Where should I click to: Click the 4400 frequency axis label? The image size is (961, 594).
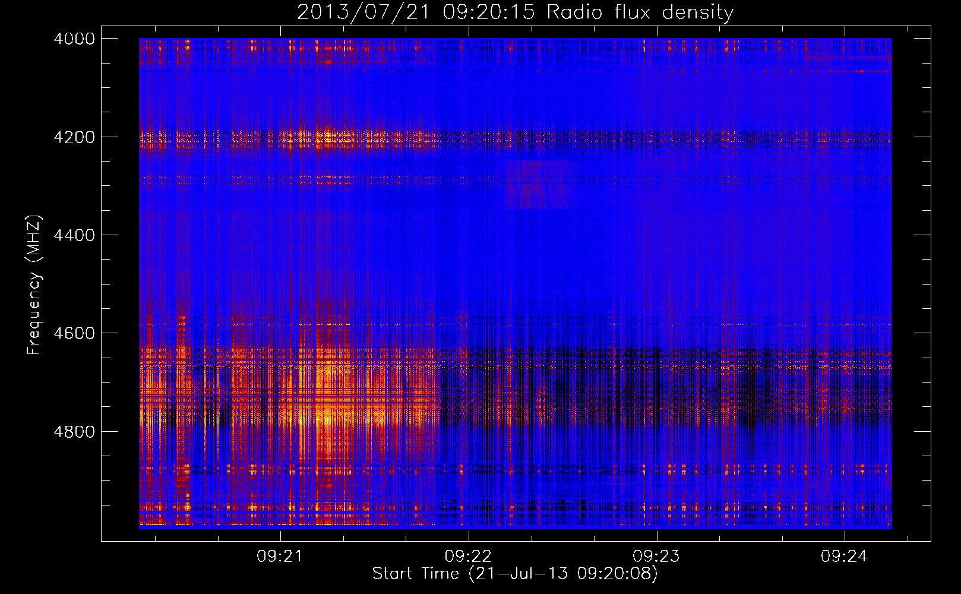[74, 235]
